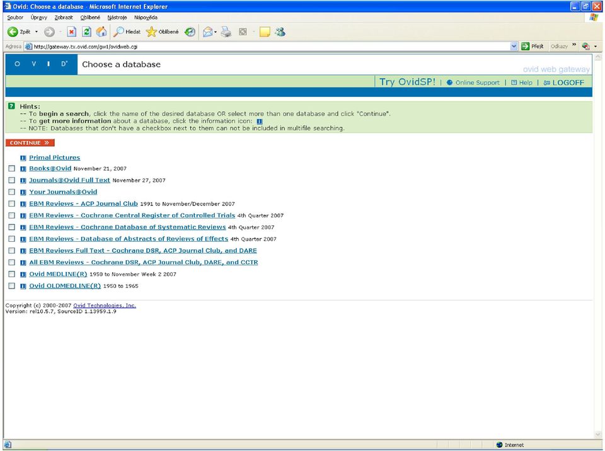Expand the Back button history dropdown arrow
This screenshot has width=605, height=451.
point(37,32)
